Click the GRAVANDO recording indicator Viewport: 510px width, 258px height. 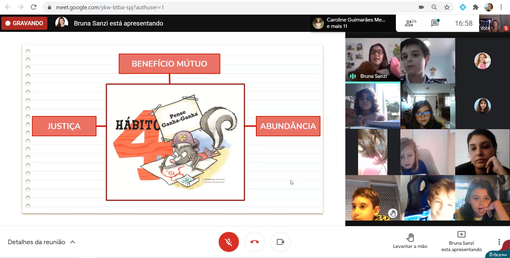24,23
